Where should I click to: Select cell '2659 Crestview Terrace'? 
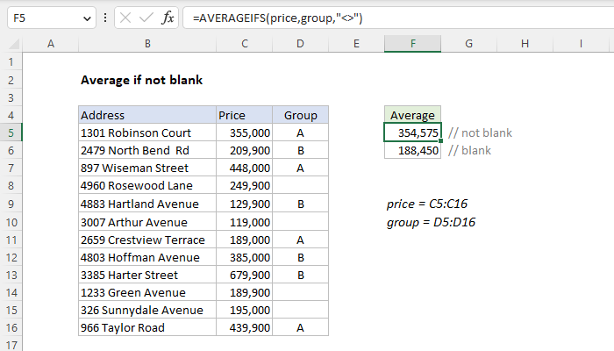pyautogui.click(x=147, y=240)
